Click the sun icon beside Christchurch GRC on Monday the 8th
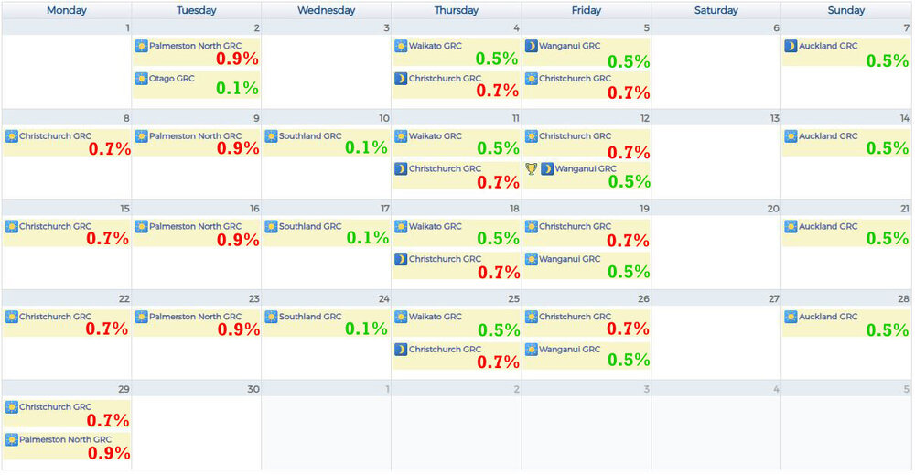Viewport: 915px width, 475px height. click(11, 136)
